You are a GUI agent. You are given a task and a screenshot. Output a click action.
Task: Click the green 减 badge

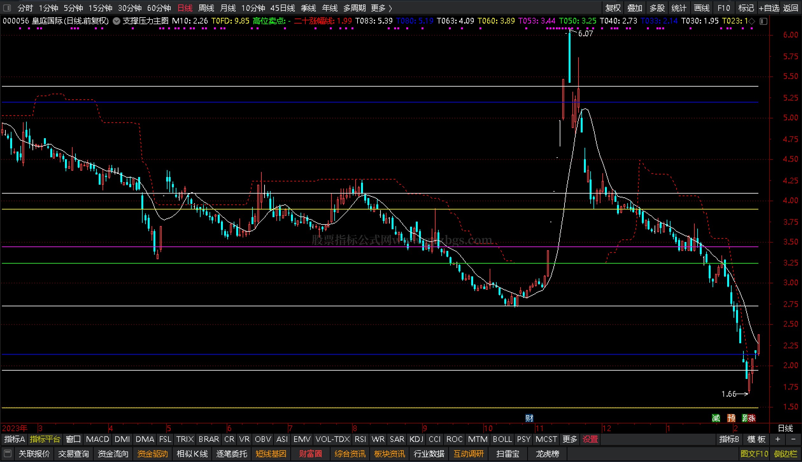click(x=716, y=418)
